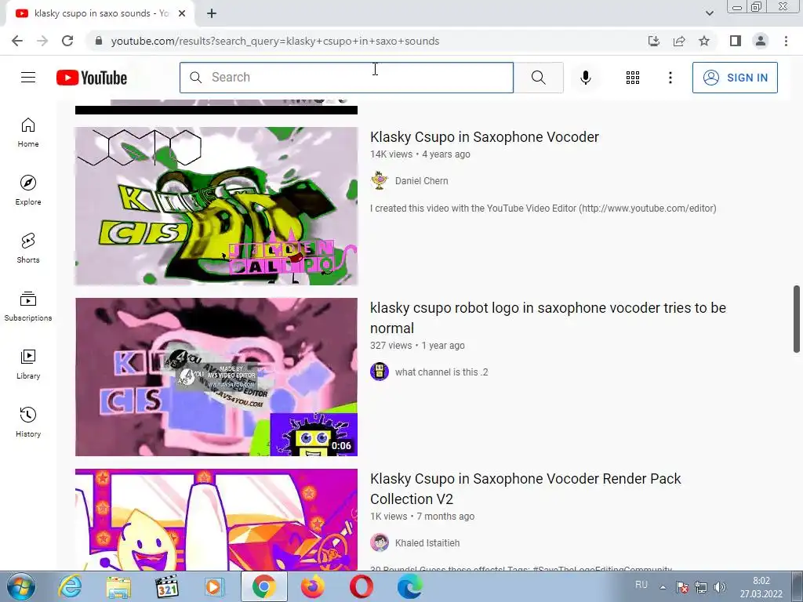Launch Internet Explorer from the taskbar
This screenshot has width=803, height=602.
pyautogui.click(x=70, y=586)
